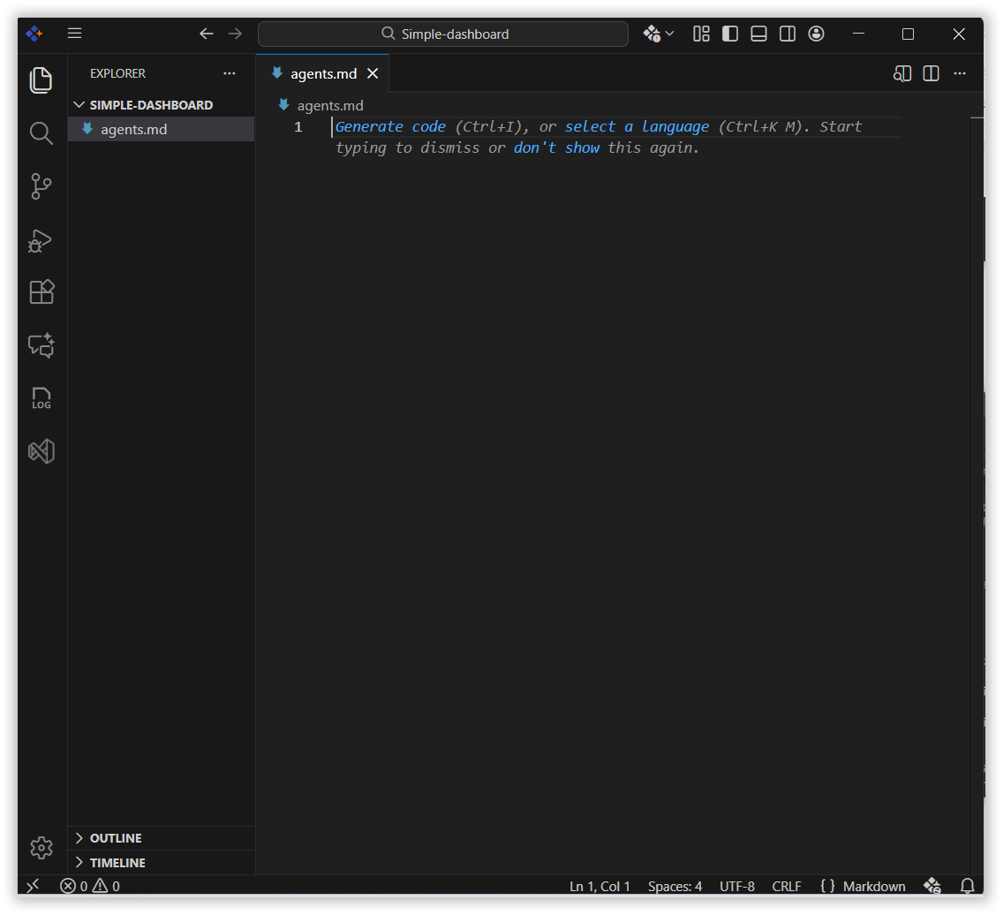
Task: Go back with the left arrow
Action: 206,34
